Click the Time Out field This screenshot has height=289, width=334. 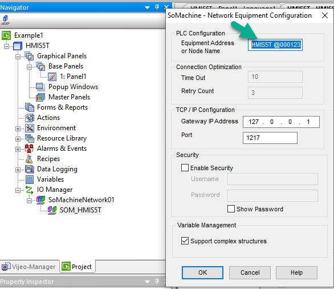(275, 77)
